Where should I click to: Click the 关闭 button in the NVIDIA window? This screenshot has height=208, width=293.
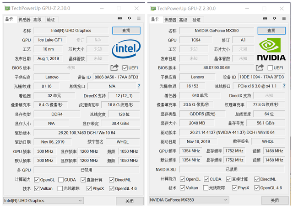275,200
